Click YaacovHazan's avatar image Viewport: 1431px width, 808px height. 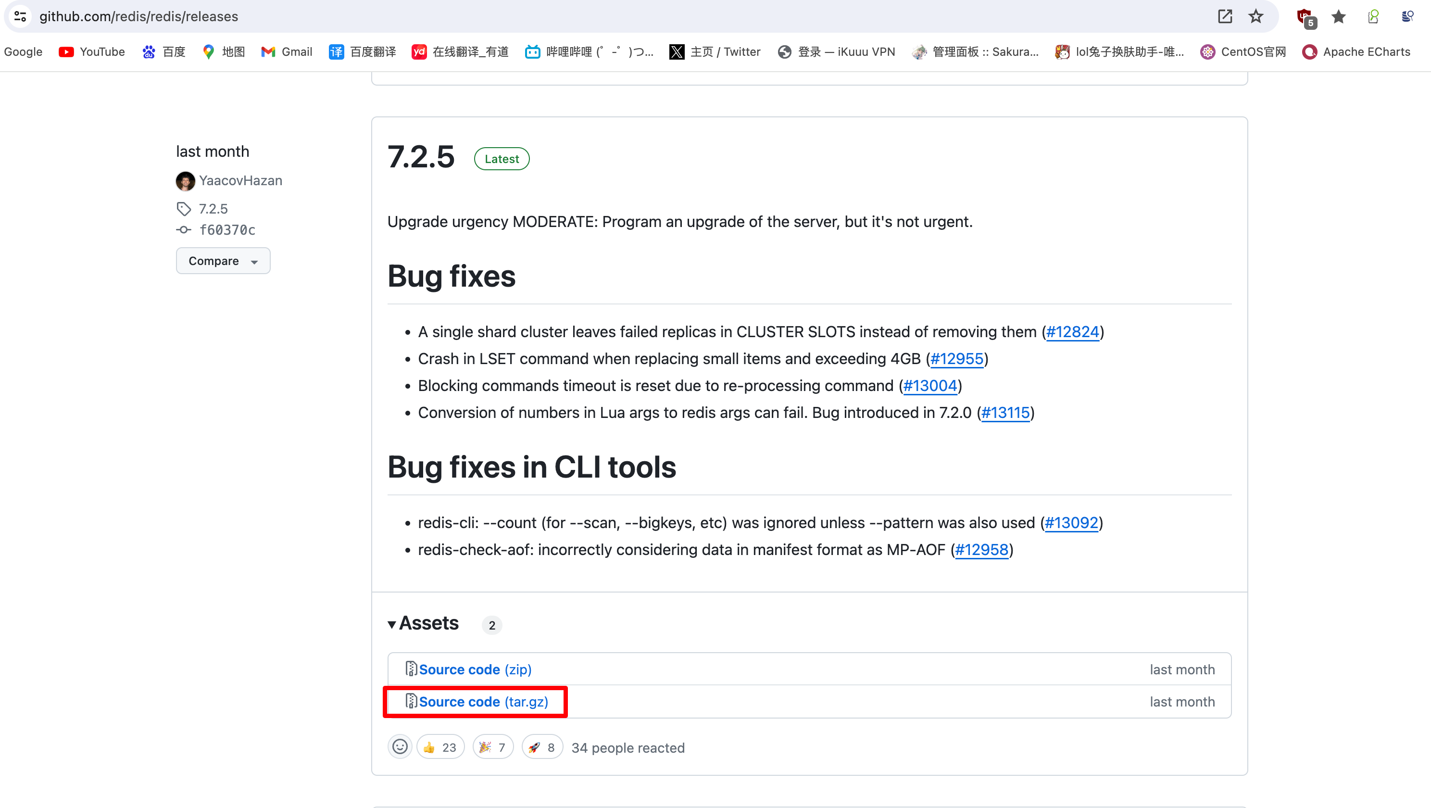185,181
